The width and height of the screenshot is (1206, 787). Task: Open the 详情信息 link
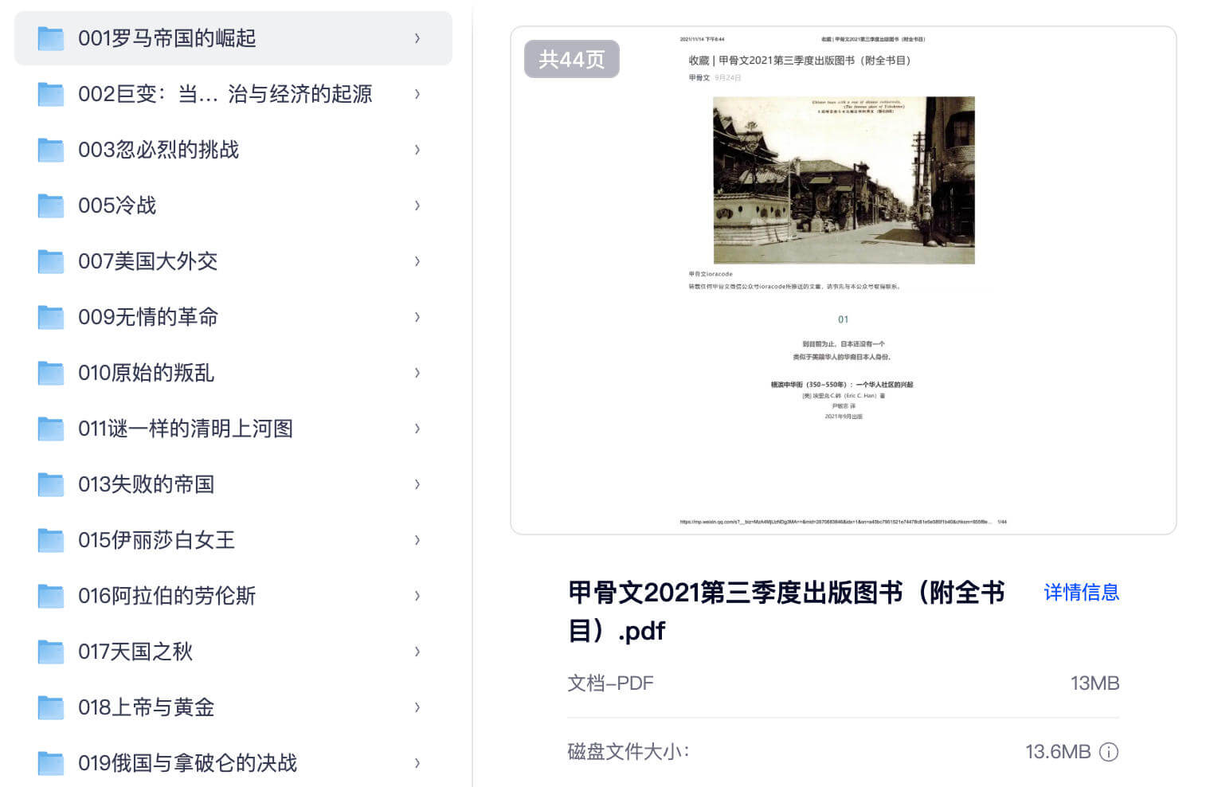point(1081,592)
